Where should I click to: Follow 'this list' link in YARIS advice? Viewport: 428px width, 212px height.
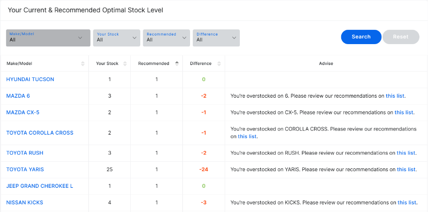[406, 169]
